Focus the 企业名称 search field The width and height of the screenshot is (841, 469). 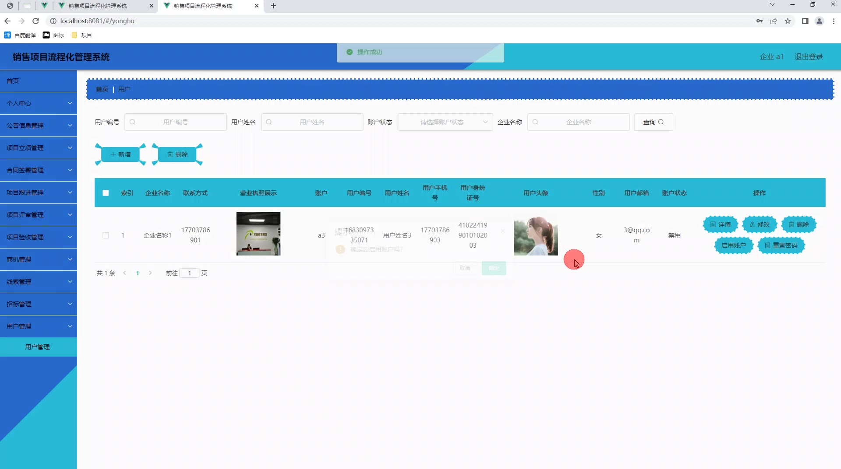tap(578, 122)
